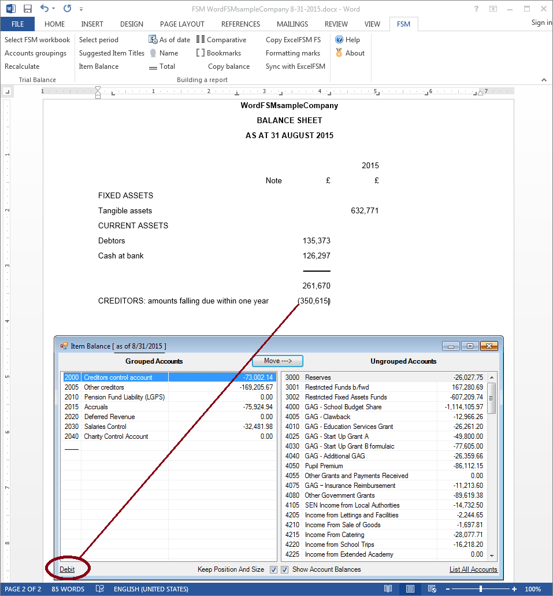The height and width of the screenshot is (596, 553).
Task: Select 'Restricted Funds b/fwd' ungrouped row
Action: pos(384,387)
